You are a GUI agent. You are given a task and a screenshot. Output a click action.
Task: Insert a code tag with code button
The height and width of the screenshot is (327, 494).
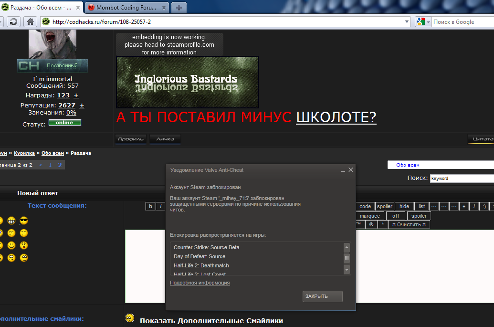coord(365,206)
